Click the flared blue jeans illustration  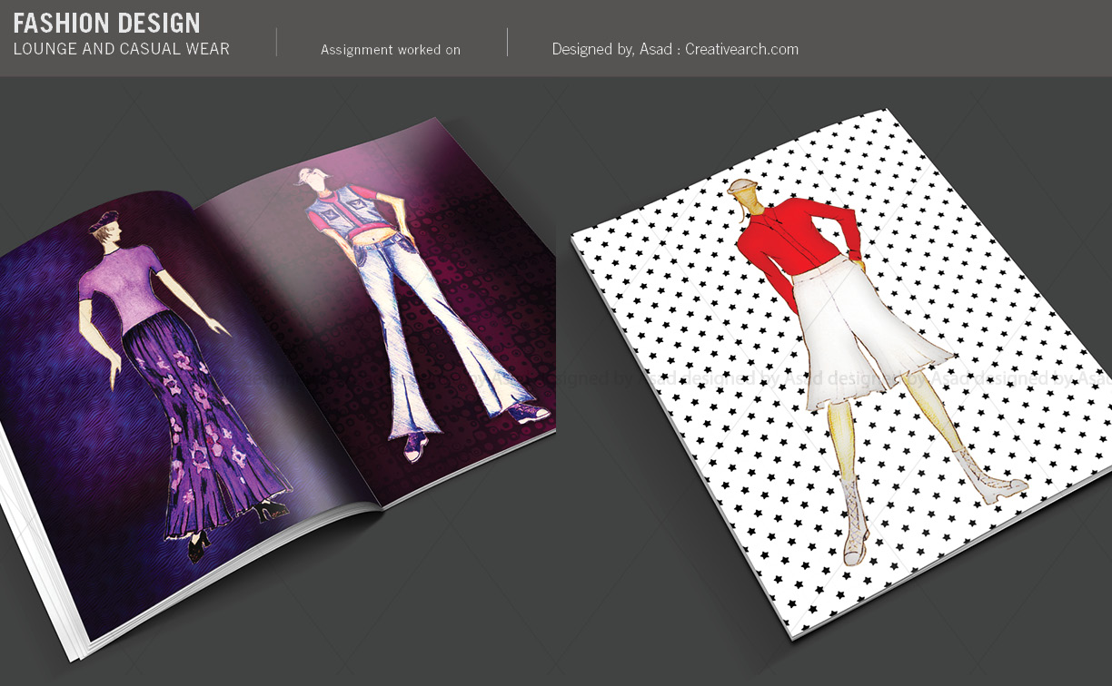pyautogui.click(x=427, y=336)
